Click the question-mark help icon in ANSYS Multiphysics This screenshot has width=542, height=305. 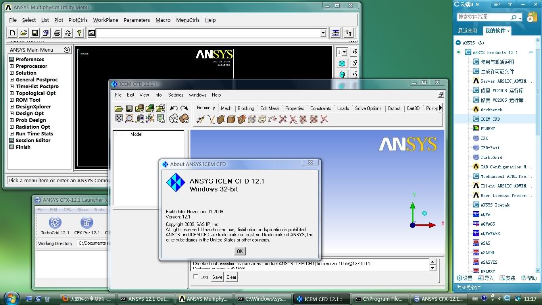tap(79, 33)
